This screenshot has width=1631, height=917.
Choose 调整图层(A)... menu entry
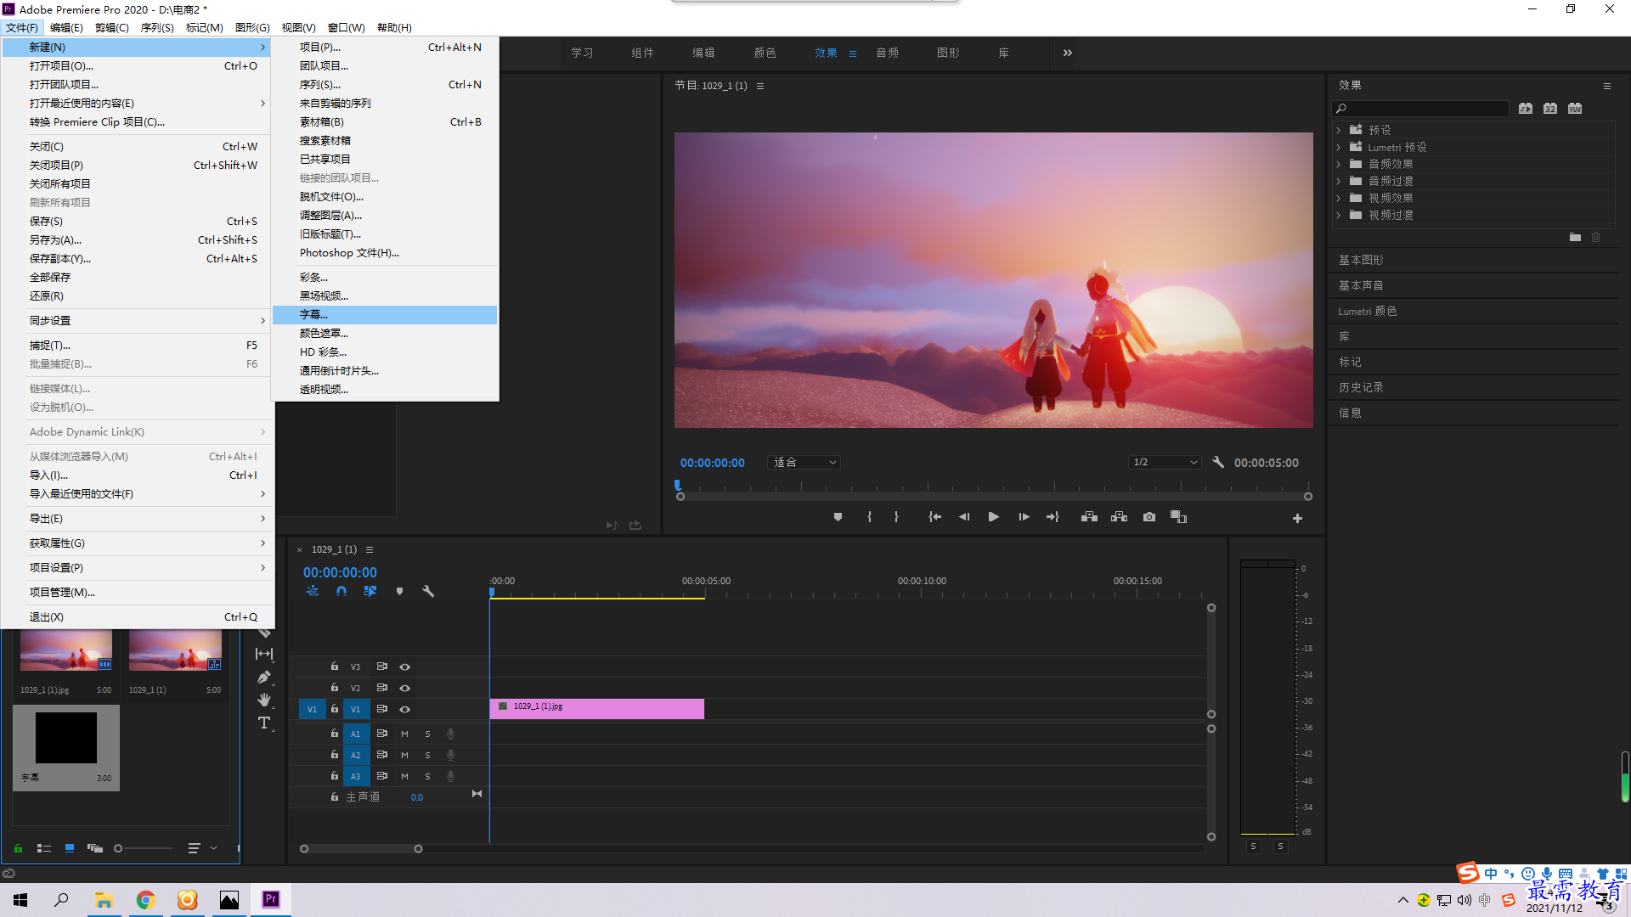tap(385, 216)
